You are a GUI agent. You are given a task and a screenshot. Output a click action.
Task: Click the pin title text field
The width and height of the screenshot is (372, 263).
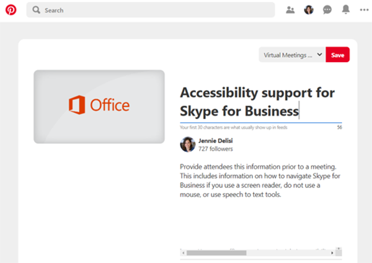tap(261, 102)
